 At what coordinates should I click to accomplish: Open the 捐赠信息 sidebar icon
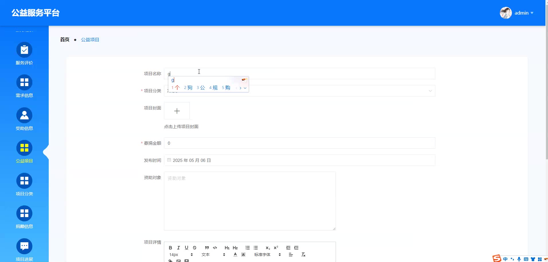(x=24, y=213)
